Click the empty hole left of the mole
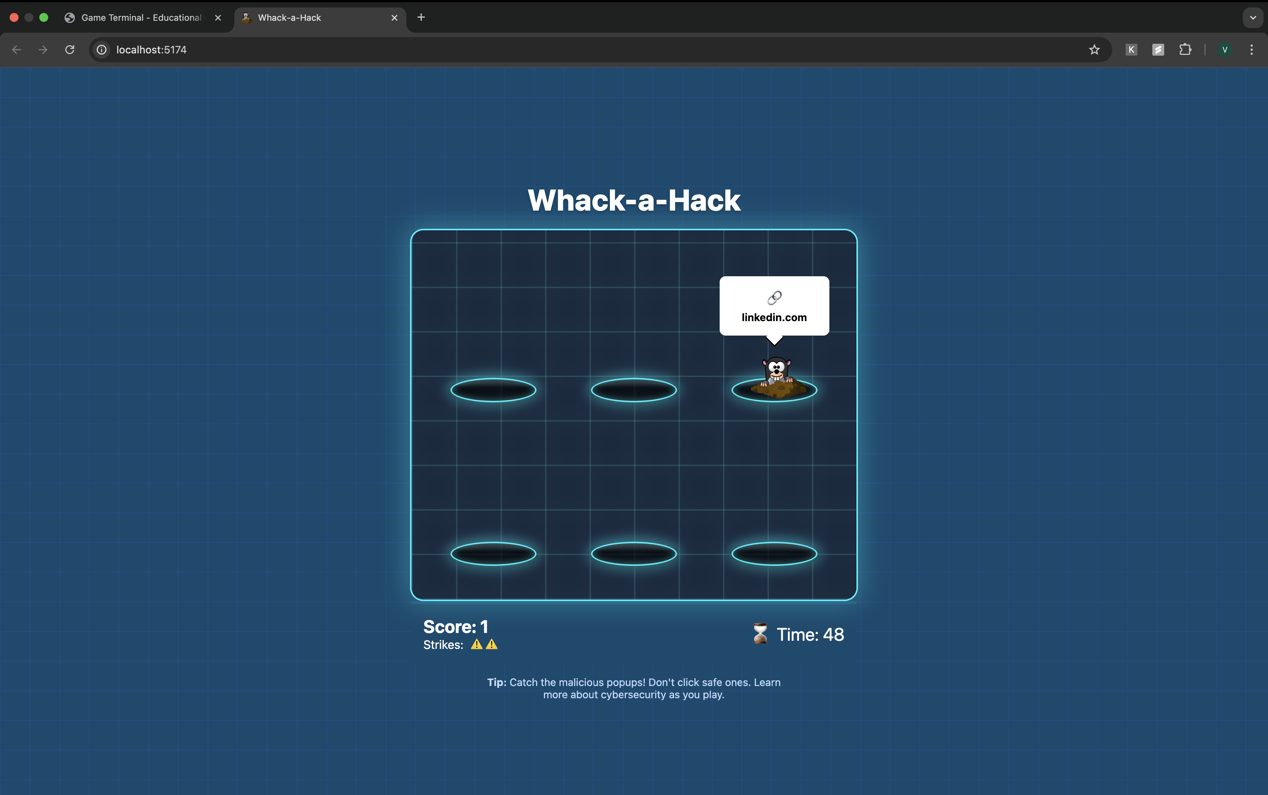 634,390
